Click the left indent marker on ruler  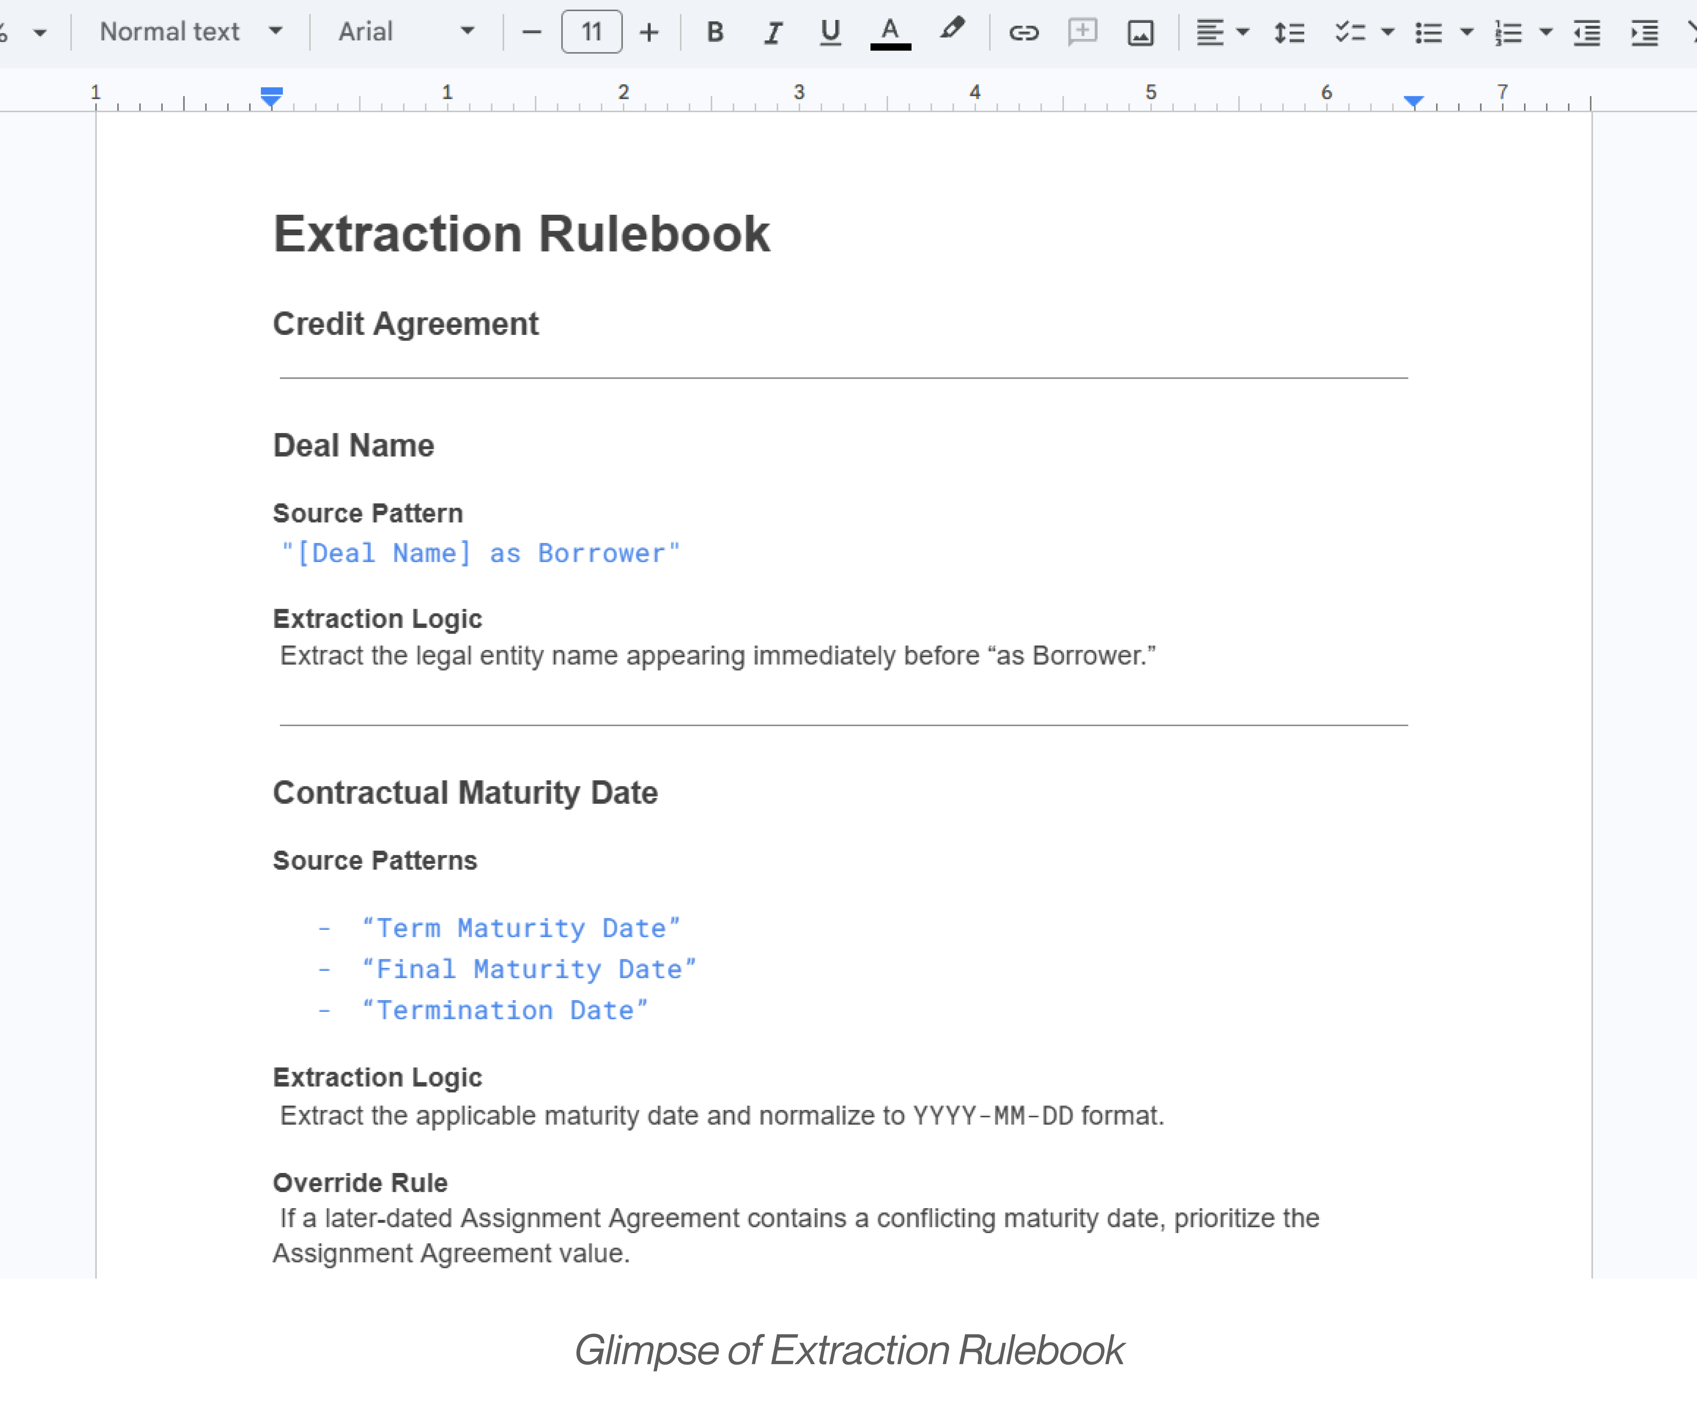[271, 97]
